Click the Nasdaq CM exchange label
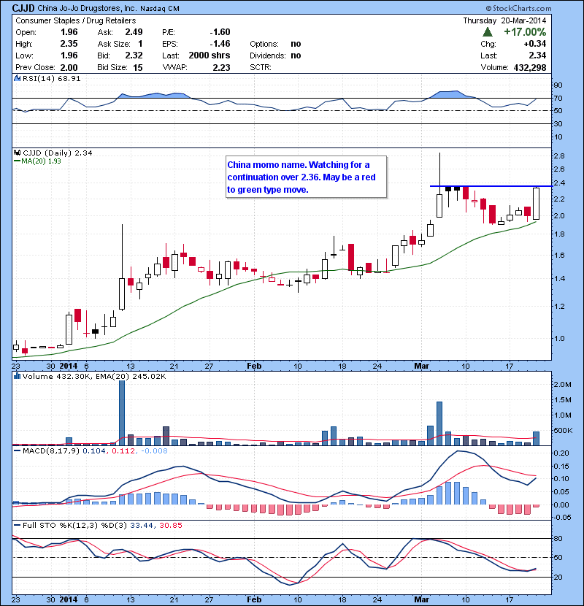Screen dimensions: 584x606 (x=160, y=9)
